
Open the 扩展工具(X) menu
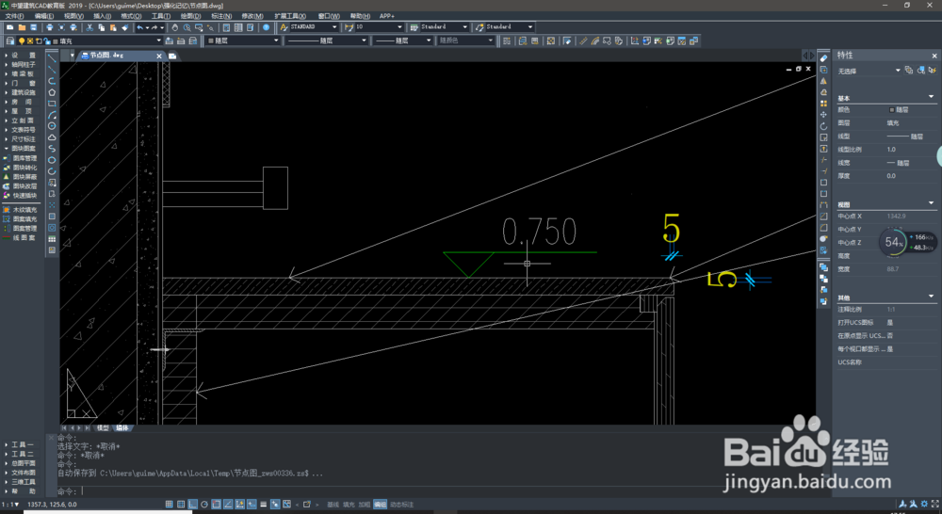click(x=290, y=16)
